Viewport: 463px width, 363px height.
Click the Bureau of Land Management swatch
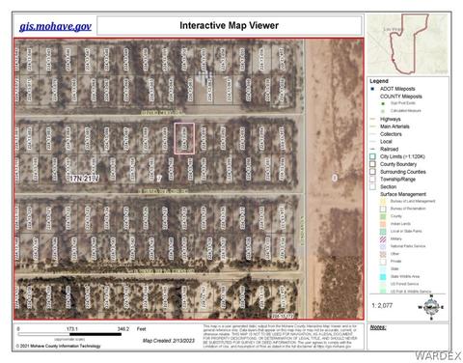[383, 201]
